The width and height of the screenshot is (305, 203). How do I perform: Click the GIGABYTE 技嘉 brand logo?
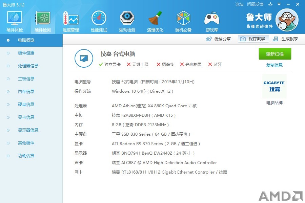(x=274, y=86)
